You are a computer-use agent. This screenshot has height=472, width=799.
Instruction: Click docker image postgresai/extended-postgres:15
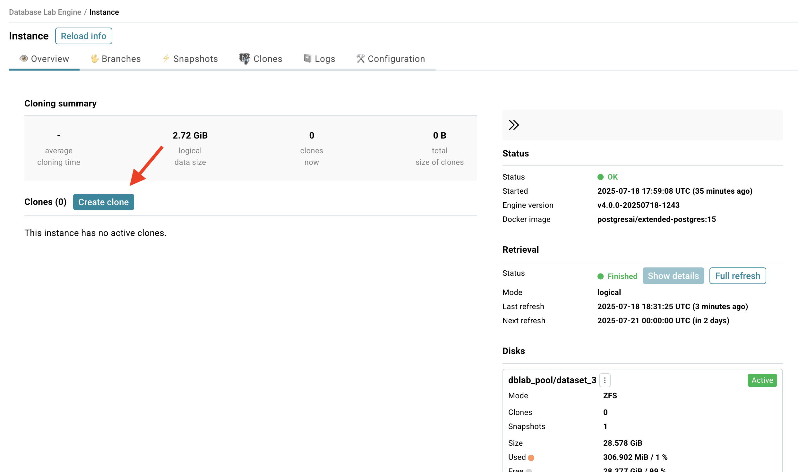(657, 219)
